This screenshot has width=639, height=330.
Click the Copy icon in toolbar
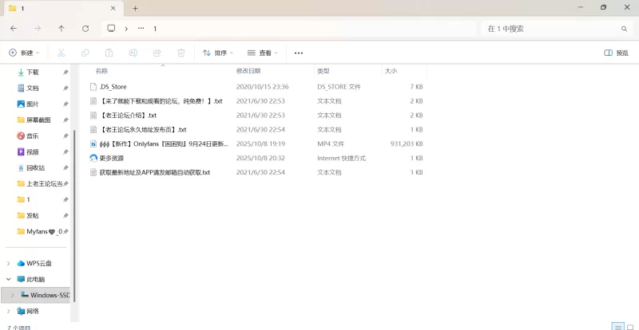point(85,53)
